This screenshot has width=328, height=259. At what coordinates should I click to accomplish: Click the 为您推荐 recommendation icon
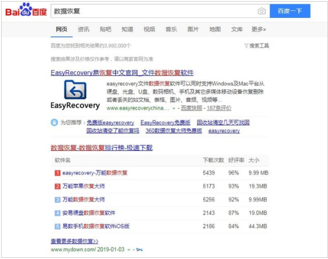coord(54,123)
